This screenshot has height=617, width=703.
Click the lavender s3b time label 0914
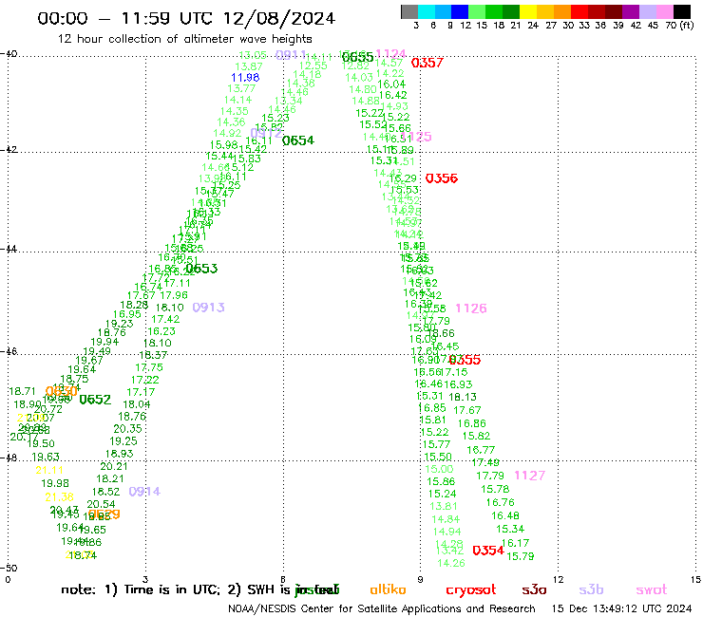click(144, 492)
